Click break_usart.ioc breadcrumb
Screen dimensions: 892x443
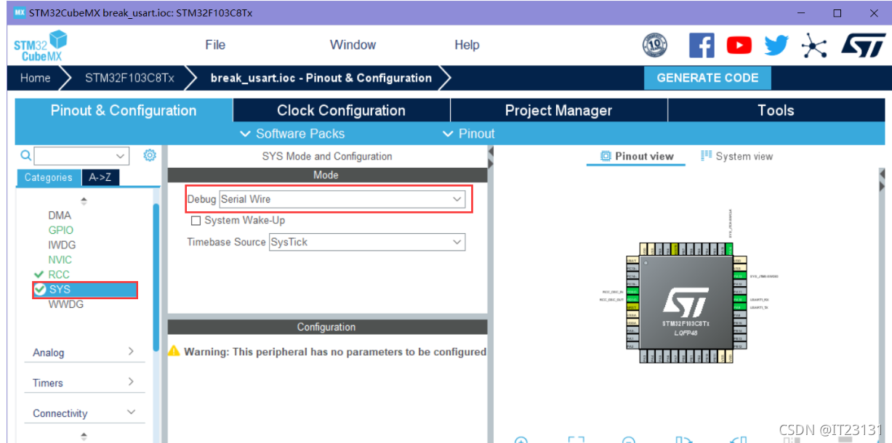coord(321,78)
